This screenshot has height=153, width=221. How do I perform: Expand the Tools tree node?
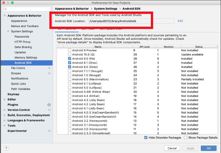(x=5, y=126)
